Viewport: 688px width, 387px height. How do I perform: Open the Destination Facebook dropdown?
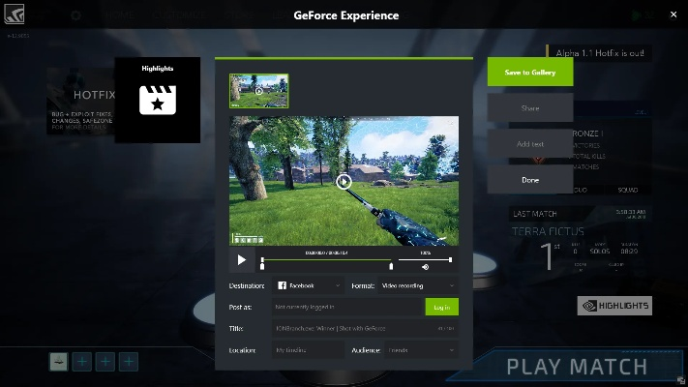pos(309,286)
